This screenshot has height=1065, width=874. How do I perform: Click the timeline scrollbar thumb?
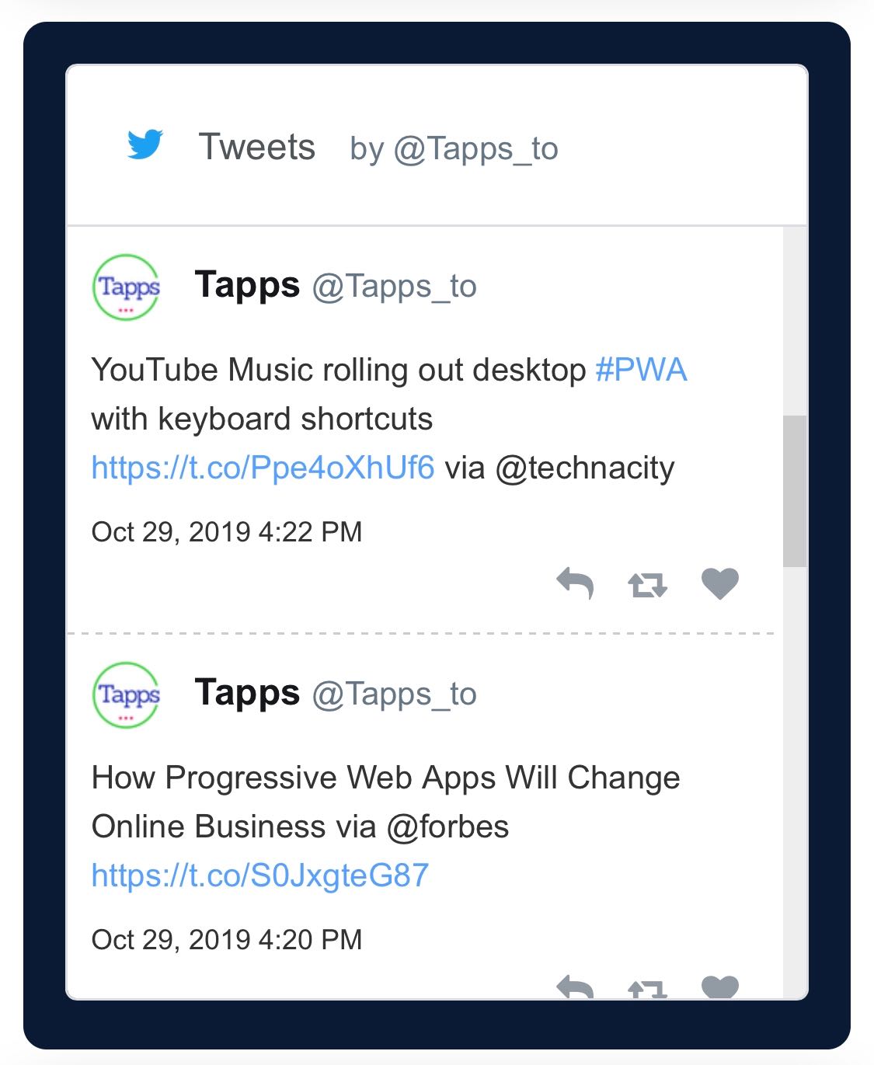coord(794,491)
